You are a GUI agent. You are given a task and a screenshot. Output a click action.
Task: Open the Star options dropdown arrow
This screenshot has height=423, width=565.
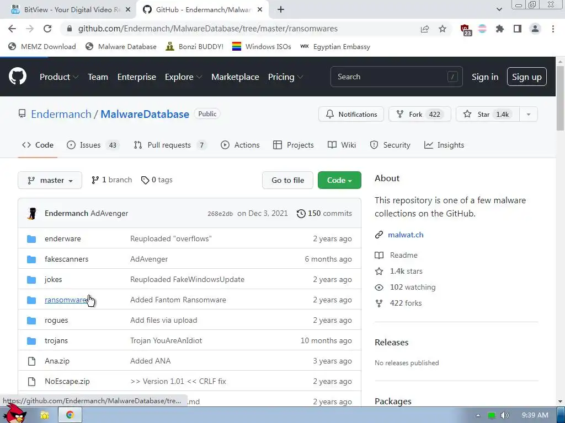(x=528, y=115)
